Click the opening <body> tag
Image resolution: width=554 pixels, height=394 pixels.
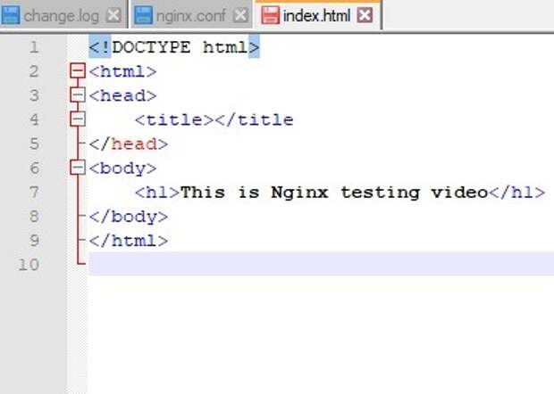[122, 168]
